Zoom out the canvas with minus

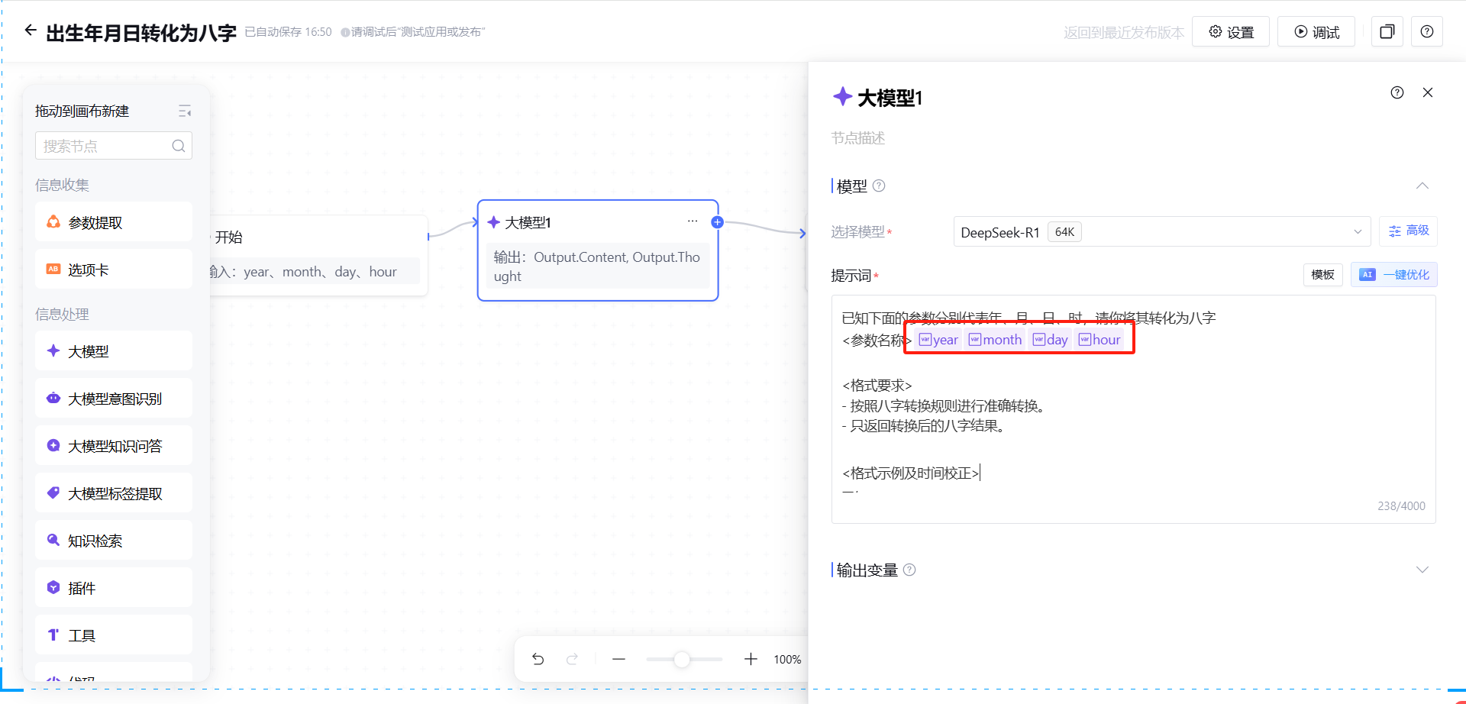tap(619, 659)
